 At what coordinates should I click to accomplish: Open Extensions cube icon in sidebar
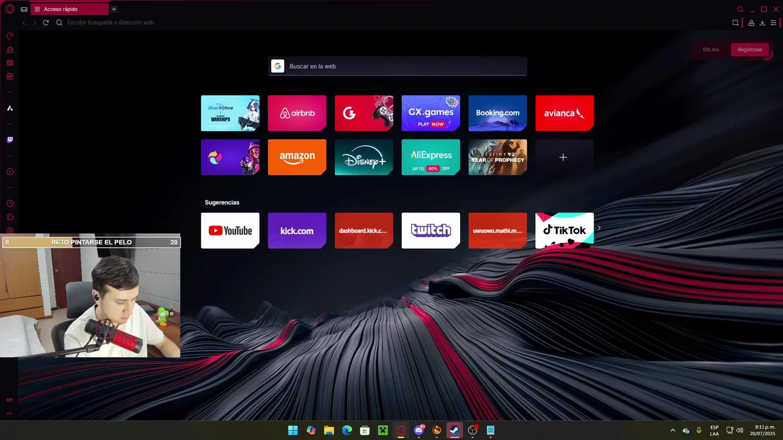click(x=10, y=217)
